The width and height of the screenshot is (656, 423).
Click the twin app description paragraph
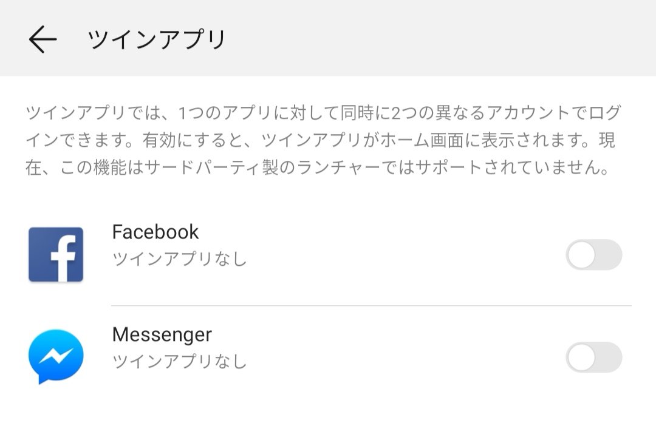(x=323, y=140)
